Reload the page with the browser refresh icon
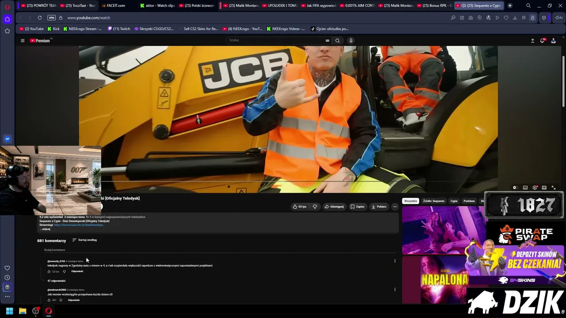This screenshot has height=318, width=566. [x=40, y=18]
